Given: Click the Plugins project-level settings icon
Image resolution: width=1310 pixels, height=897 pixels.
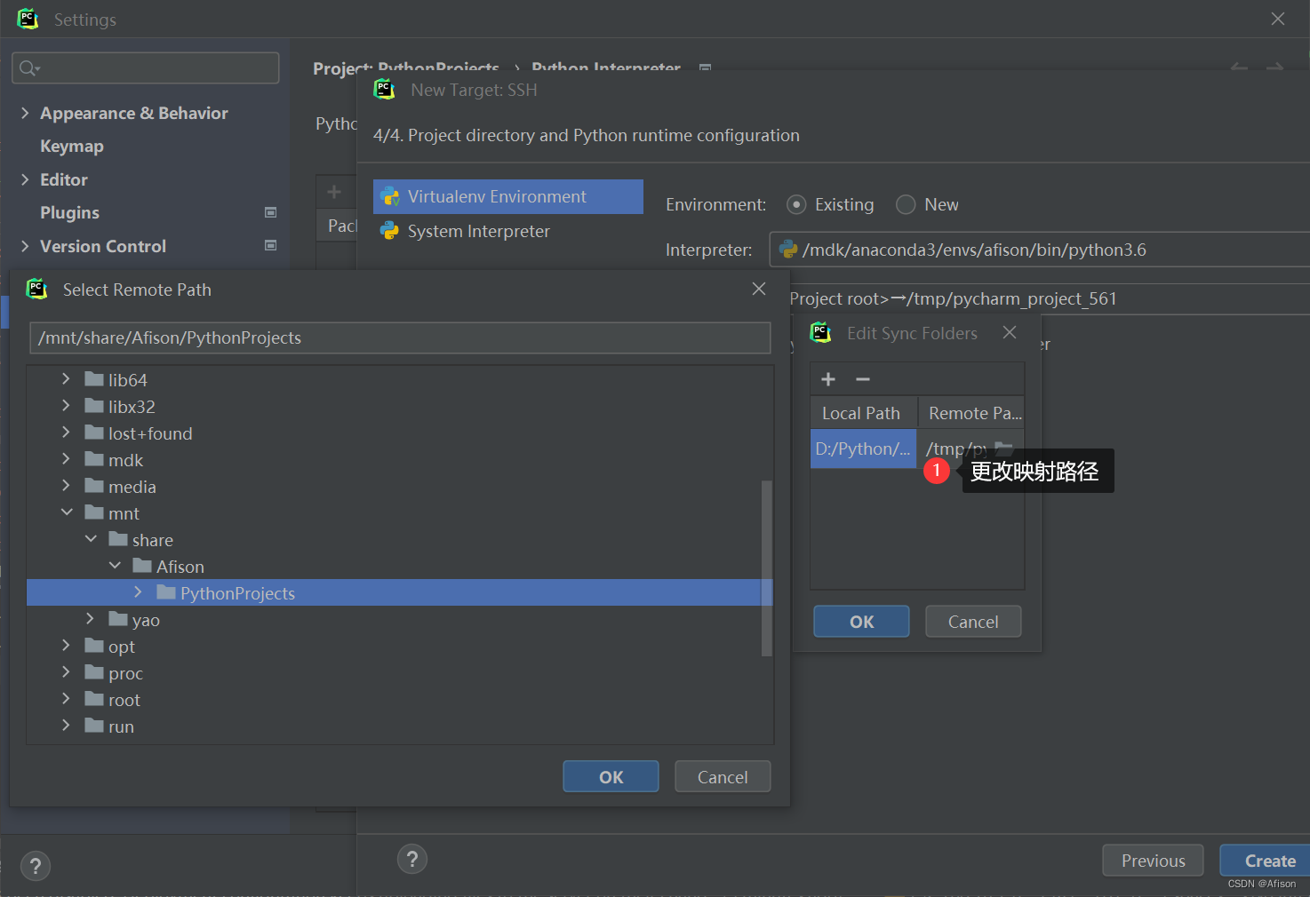Looking at the screenshot, I should click(271, 212).
